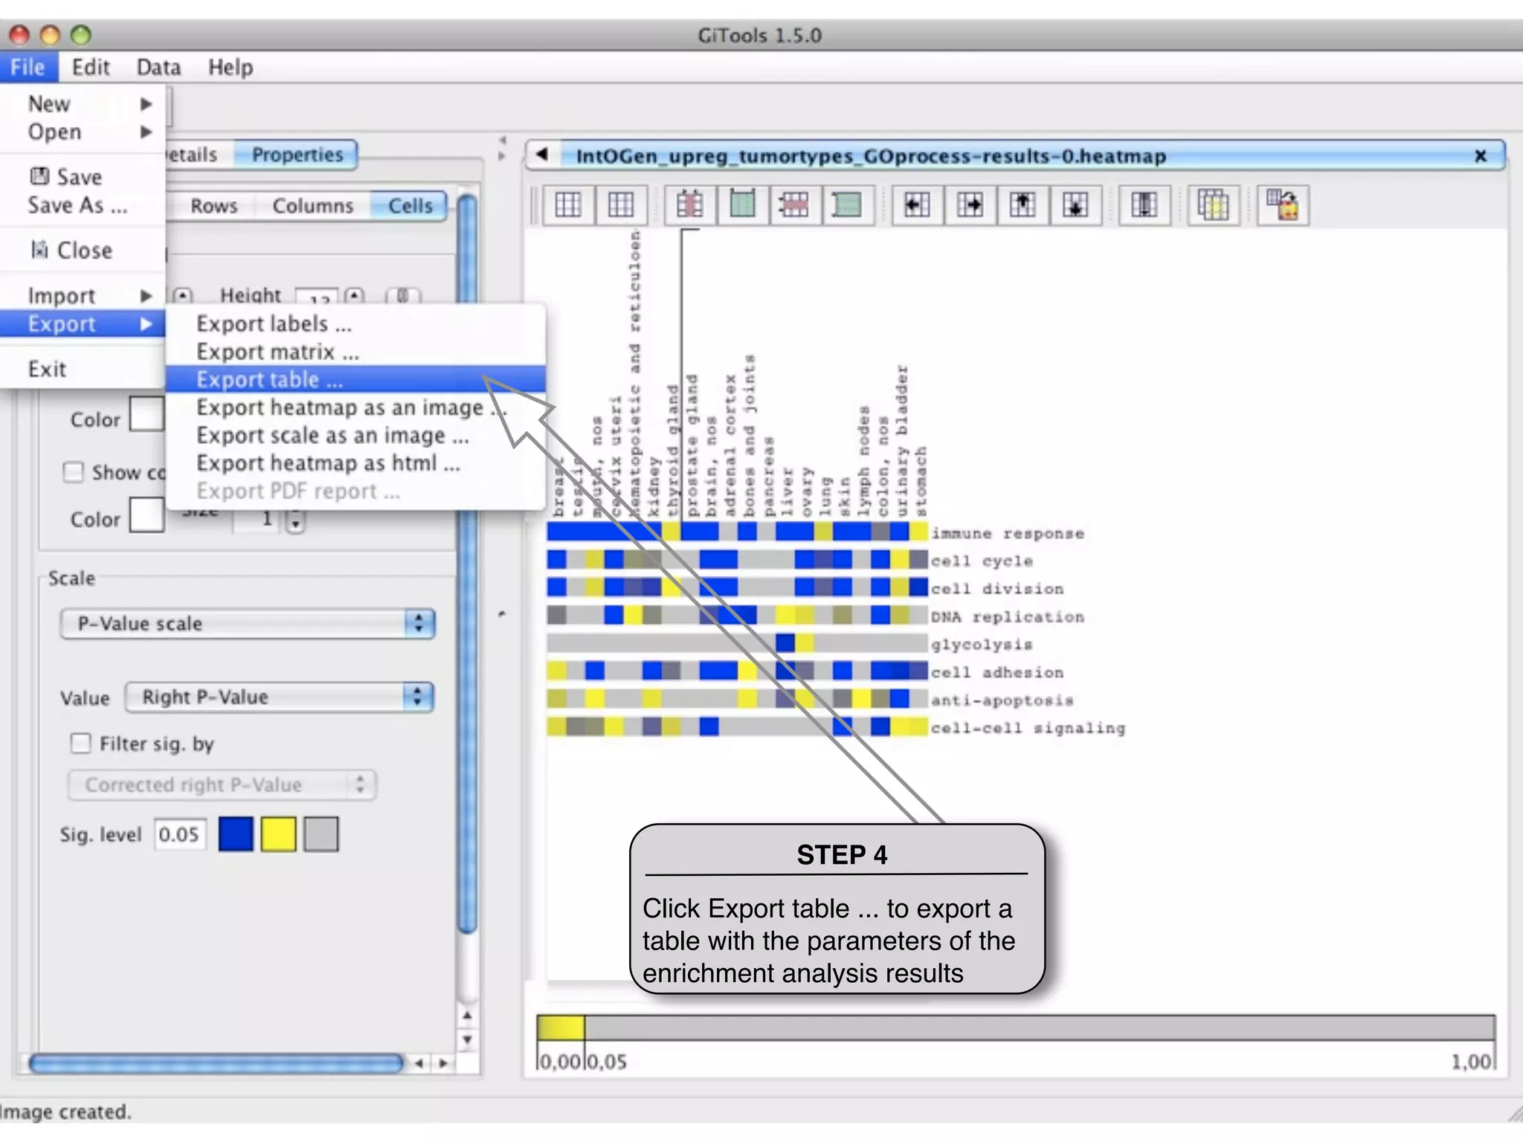Expand the New submenu arrow
Screen dimensions: 1523x1142
coord(146,103)
